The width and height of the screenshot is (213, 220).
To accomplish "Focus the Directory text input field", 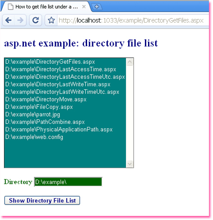I will click(68, 182).
